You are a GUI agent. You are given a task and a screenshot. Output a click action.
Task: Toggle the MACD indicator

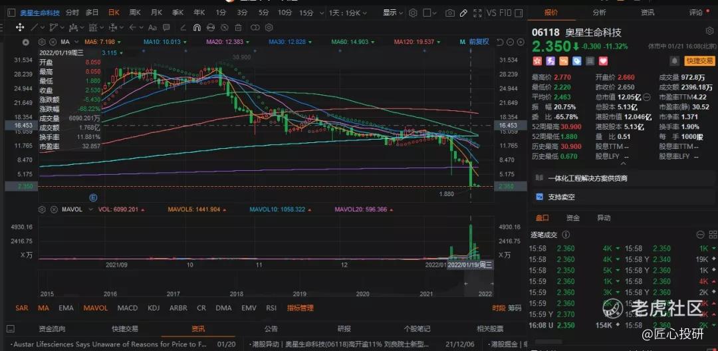(127, 308)
